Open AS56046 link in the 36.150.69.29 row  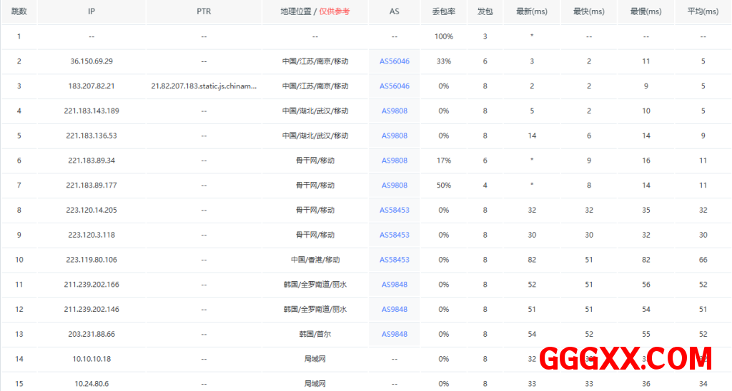(394, 61)
